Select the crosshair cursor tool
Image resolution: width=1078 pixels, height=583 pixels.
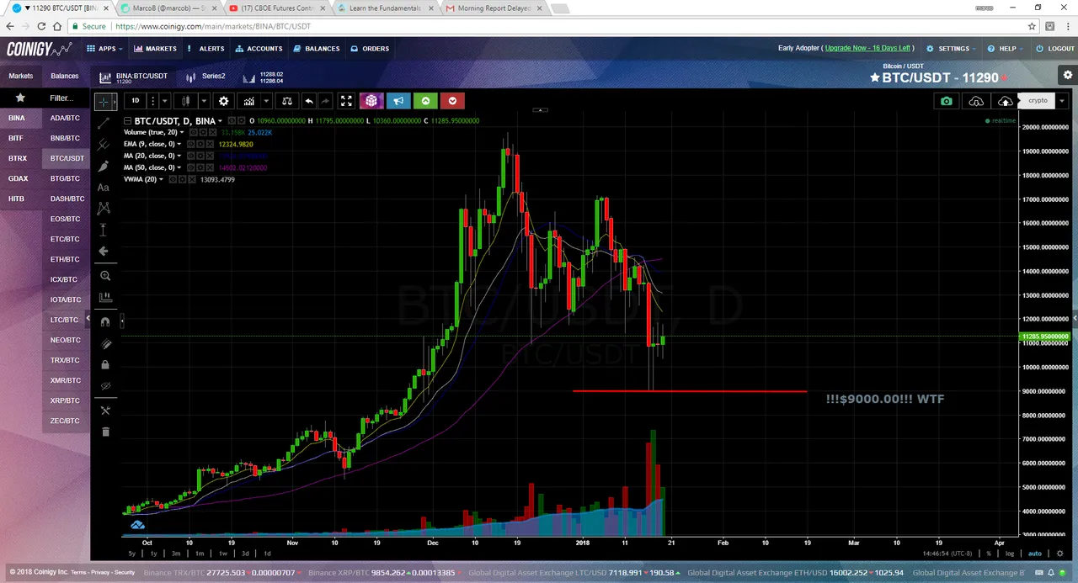pos(104,101)
